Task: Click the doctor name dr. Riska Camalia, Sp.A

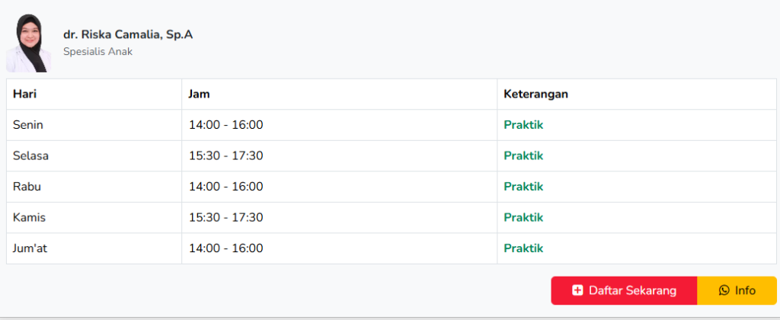Action: click(128, 34)
